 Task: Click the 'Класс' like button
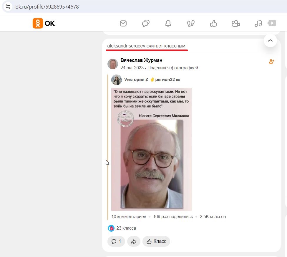[156, 241]
